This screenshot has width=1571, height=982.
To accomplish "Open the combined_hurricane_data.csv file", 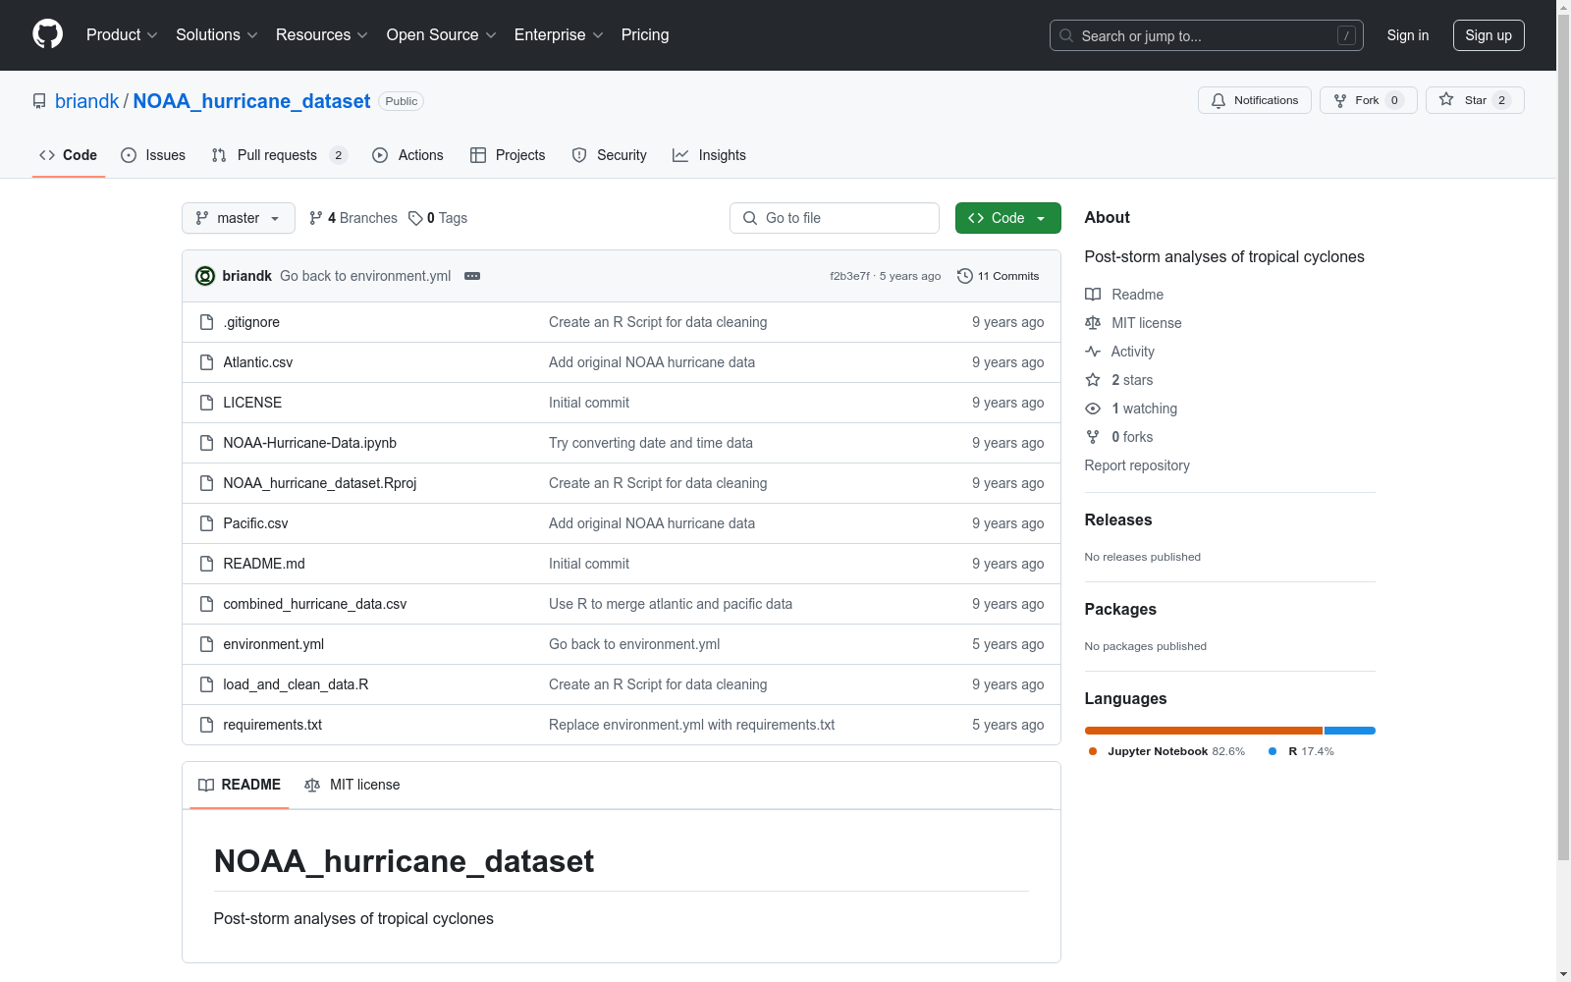I will [314, 604].
